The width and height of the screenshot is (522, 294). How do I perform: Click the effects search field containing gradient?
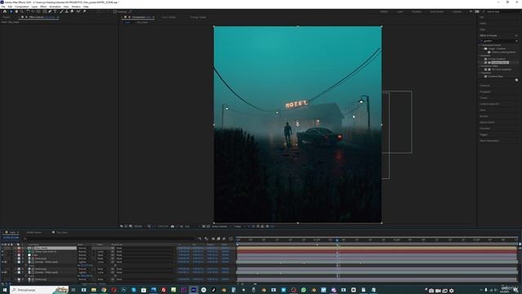click(498, 41)
